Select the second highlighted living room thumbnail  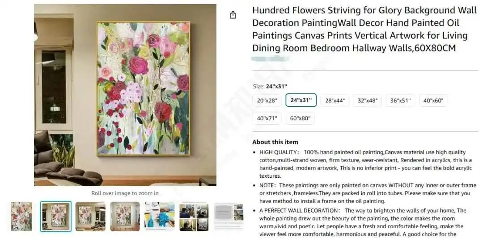click(56, 217)
